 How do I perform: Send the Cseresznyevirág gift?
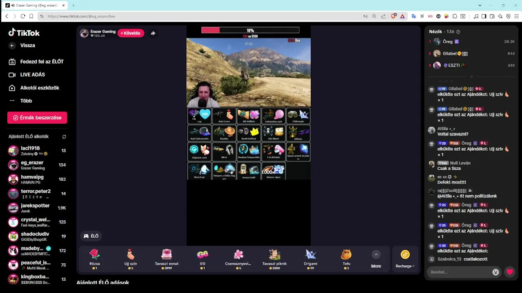click(x=239, y=259)
